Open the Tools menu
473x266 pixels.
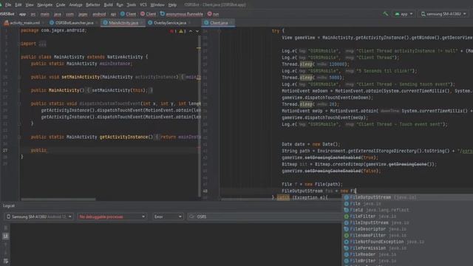pyautogui.click(x=132, y=5)
